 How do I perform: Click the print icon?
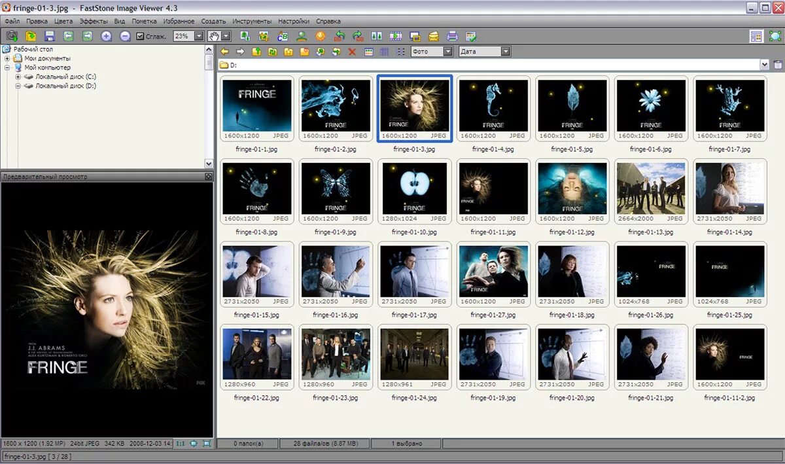coord(452,36)
